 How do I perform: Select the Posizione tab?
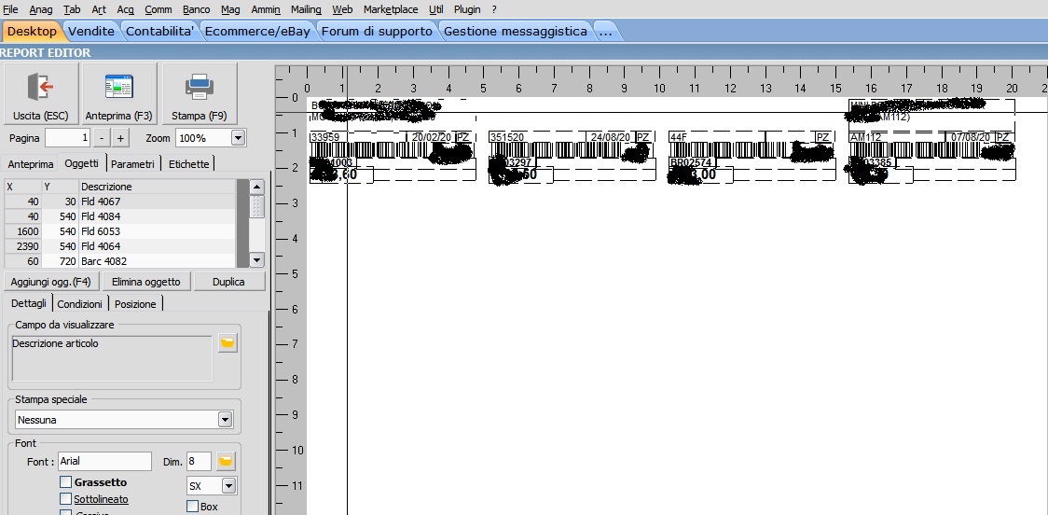[x=135, y=303]
